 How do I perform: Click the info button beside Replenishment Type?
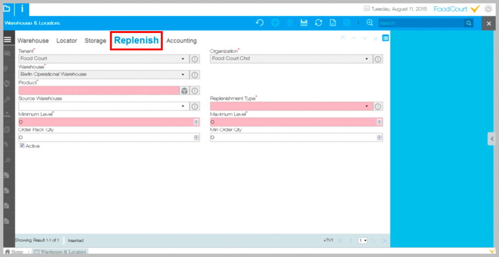[x=378, y=106]
